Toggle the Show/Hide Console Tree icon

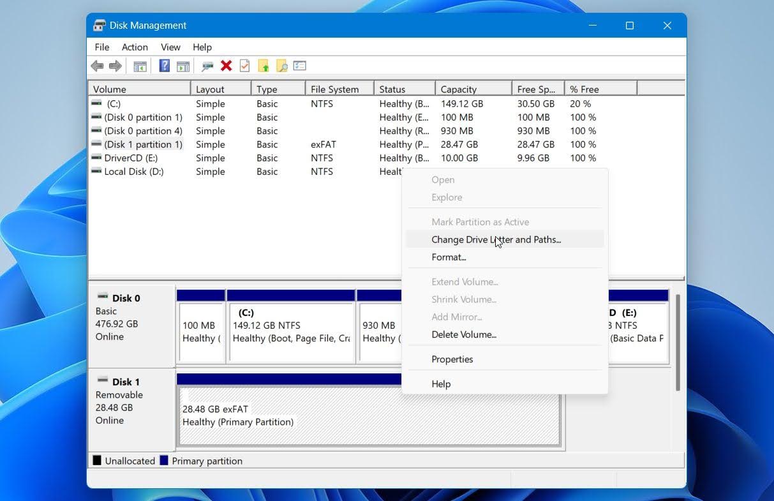coord(140,66)
